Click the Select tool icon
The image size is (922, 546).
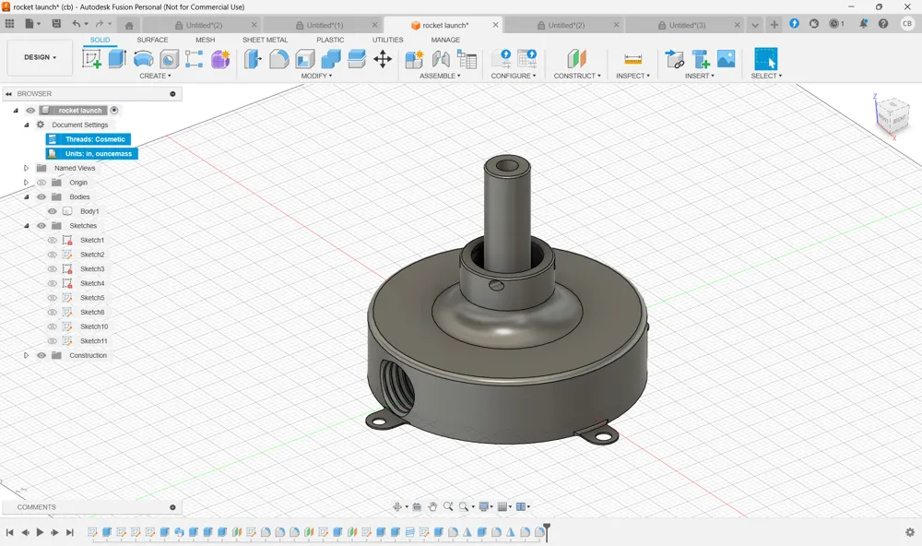(765, 59)
